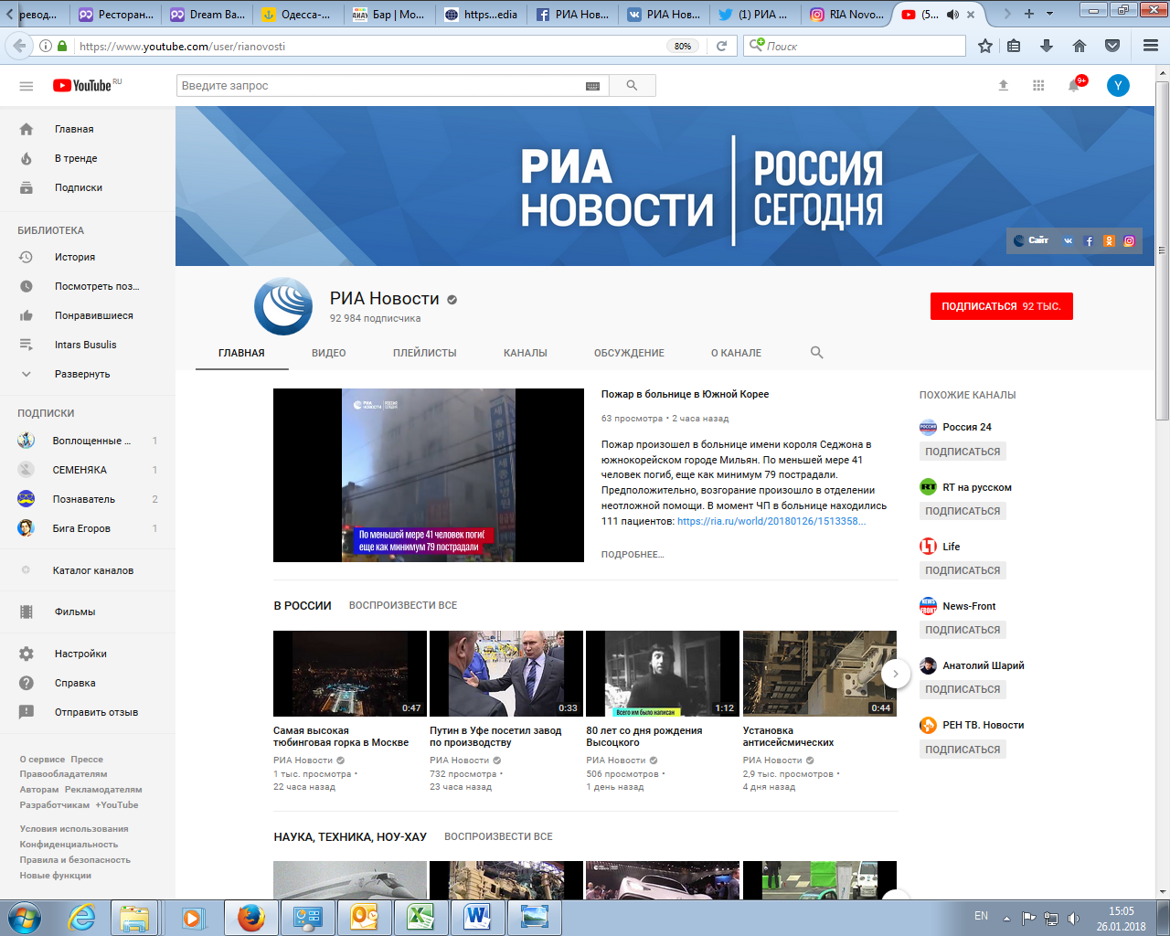
Task: Open the on-screen keyboard in search box
Action: [x=592, y=86]
